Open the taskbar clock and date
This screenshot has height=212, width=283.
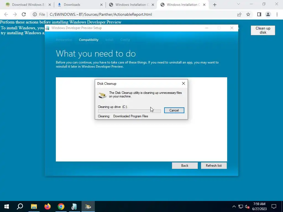[x=259, y=206]
